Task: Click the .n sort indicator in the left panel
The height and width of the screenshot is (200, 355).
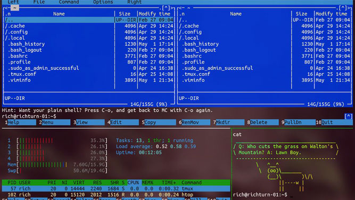Action: [x=7, y=14]
